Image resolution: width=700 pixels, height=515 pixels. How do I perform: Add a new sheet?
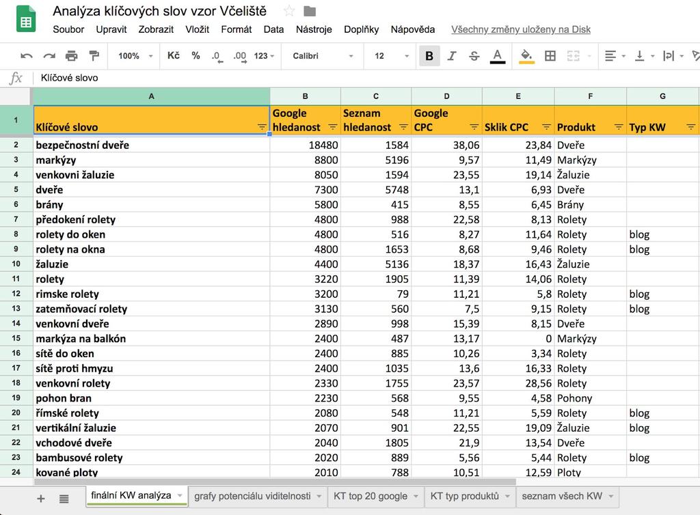point(40,499)
